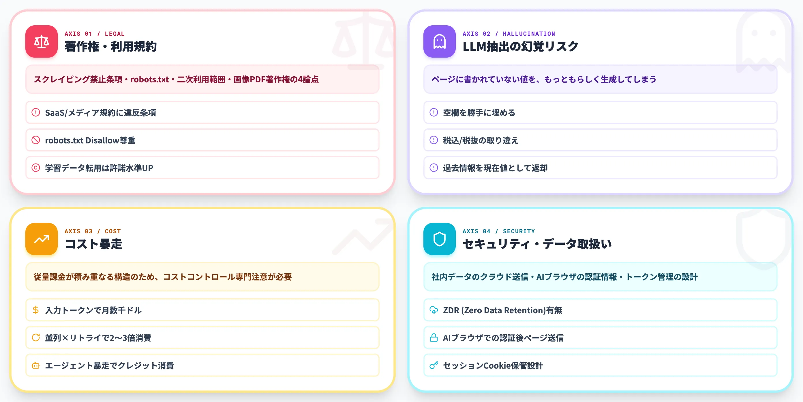Click the cloud-gear icon beside ZDR (Zero Data Retention)有無
803x402 pixels.
tap(434, 310)
